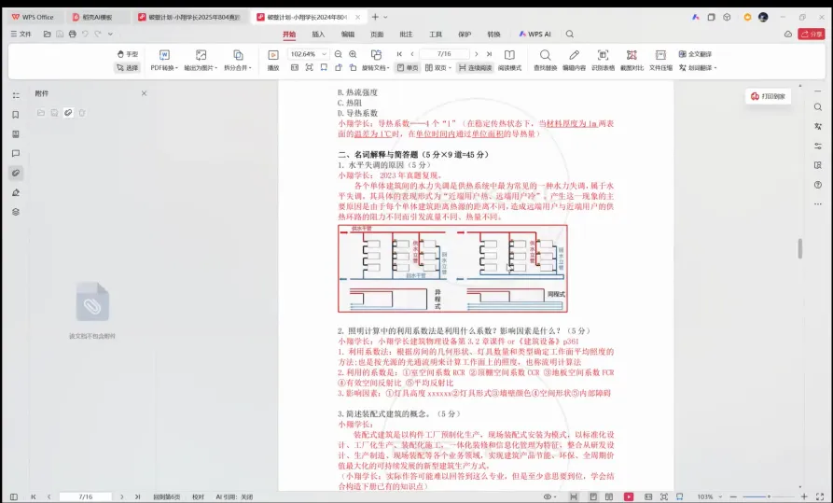Click red play button in status bar

[629, 496]
